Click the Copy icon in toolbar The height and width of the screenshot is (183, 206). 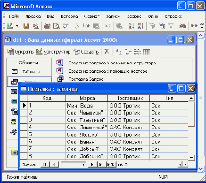(x=86, y=26)
